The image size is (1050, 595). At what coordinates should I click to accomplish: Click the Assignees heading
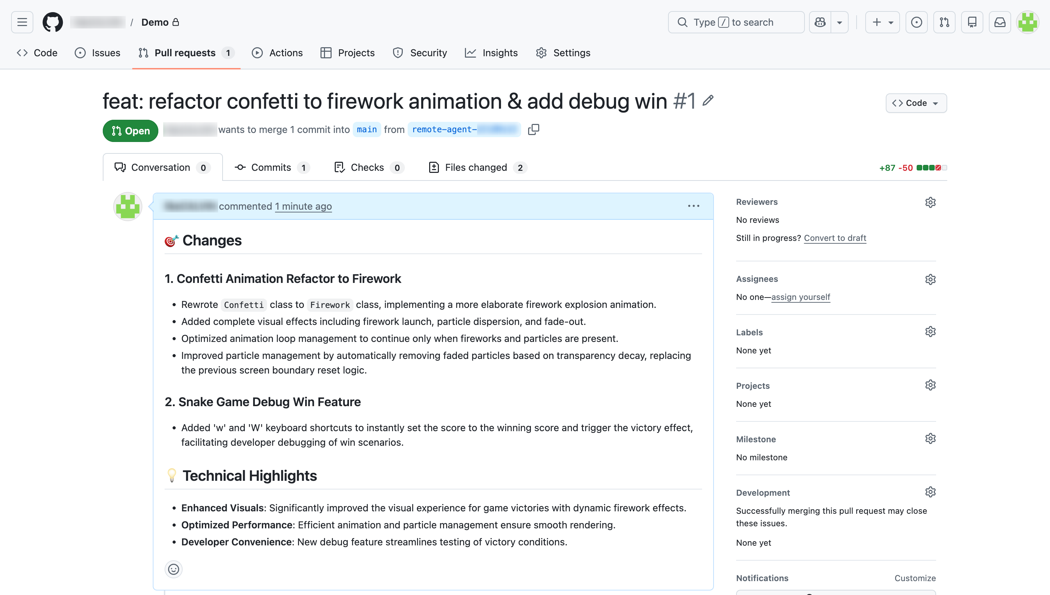757,279
